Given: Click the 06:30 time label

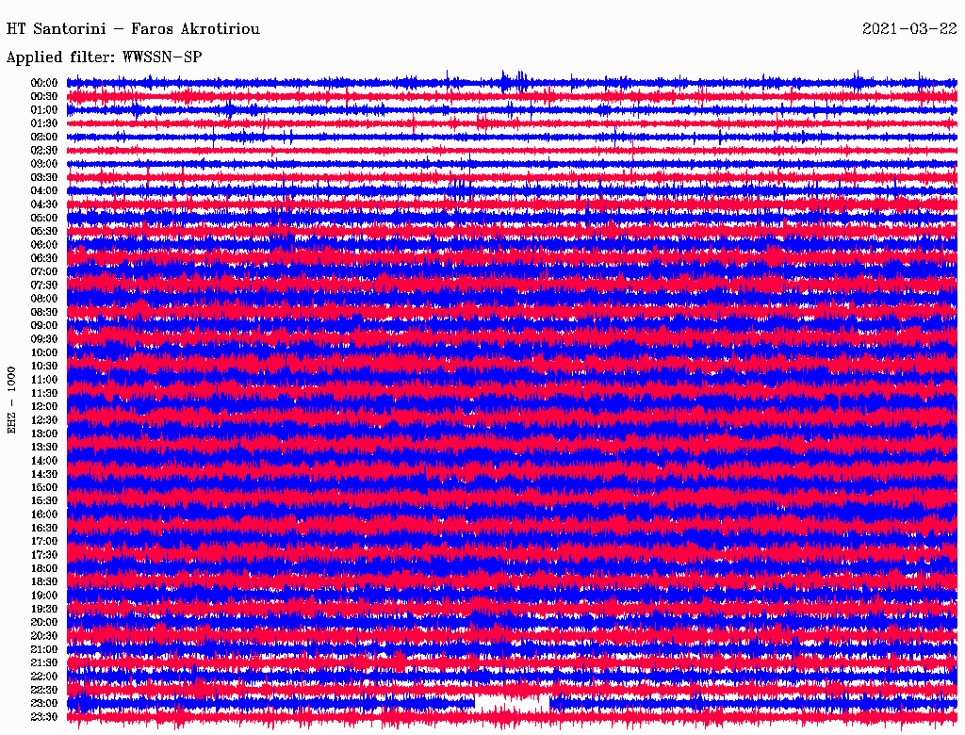Looking at the screenshot, I should [x=44, y=258].
